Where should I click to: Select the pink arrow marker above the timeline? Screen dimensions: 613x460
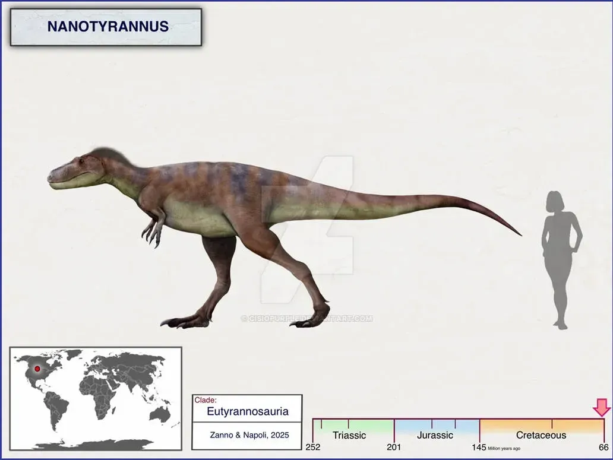coord(601,407)
